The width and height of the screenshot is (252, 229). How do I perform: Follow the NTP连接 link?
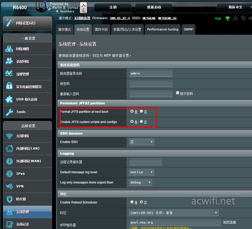click(229, 222)
